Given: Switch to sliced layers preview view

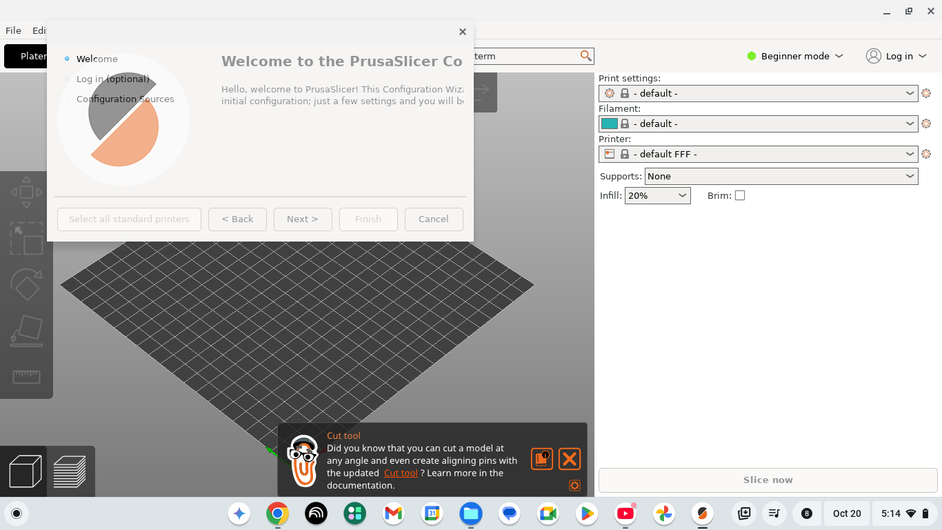Looking at the screenshot, I should point(70,471).
